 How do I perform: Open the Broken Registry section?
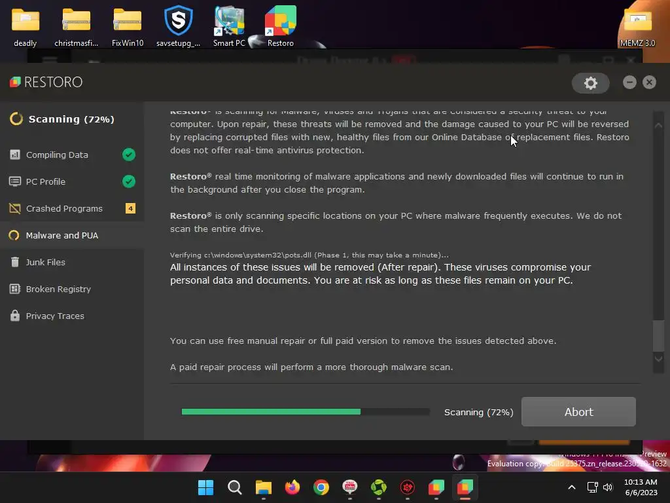coord(72,289)
